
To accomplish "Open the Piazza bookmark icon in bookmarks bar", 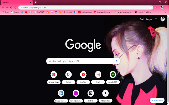I will (x=75, y=12).
